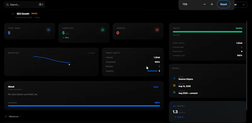Image resolution: width=252 pixels, height=123 pixels.
Task: Click the person icon beside Nnenna Okpara
Action: pos(174,79)
